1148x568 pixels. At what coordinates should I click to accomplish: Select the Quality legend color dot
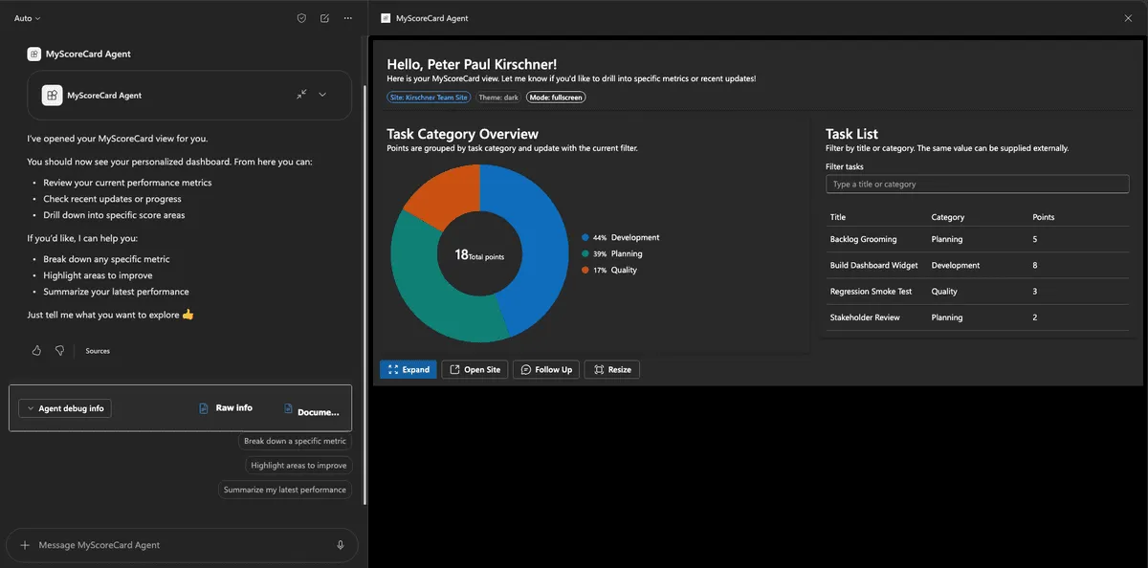click(585, 270)
